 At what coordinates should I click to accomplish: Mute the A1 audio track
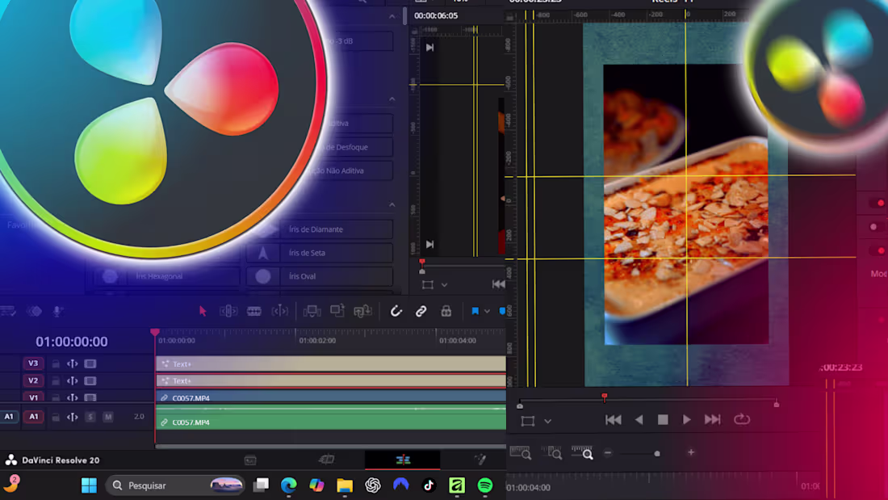107,417
